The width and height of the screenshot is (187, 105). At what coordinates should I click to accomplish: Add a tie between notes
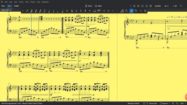point(94,11)
